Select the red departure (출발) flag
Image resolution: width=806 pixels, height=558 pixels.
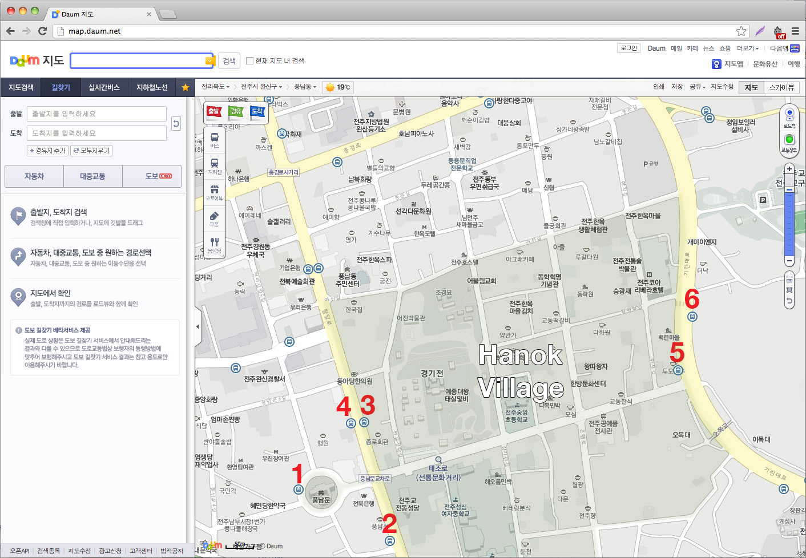(215, 112)
